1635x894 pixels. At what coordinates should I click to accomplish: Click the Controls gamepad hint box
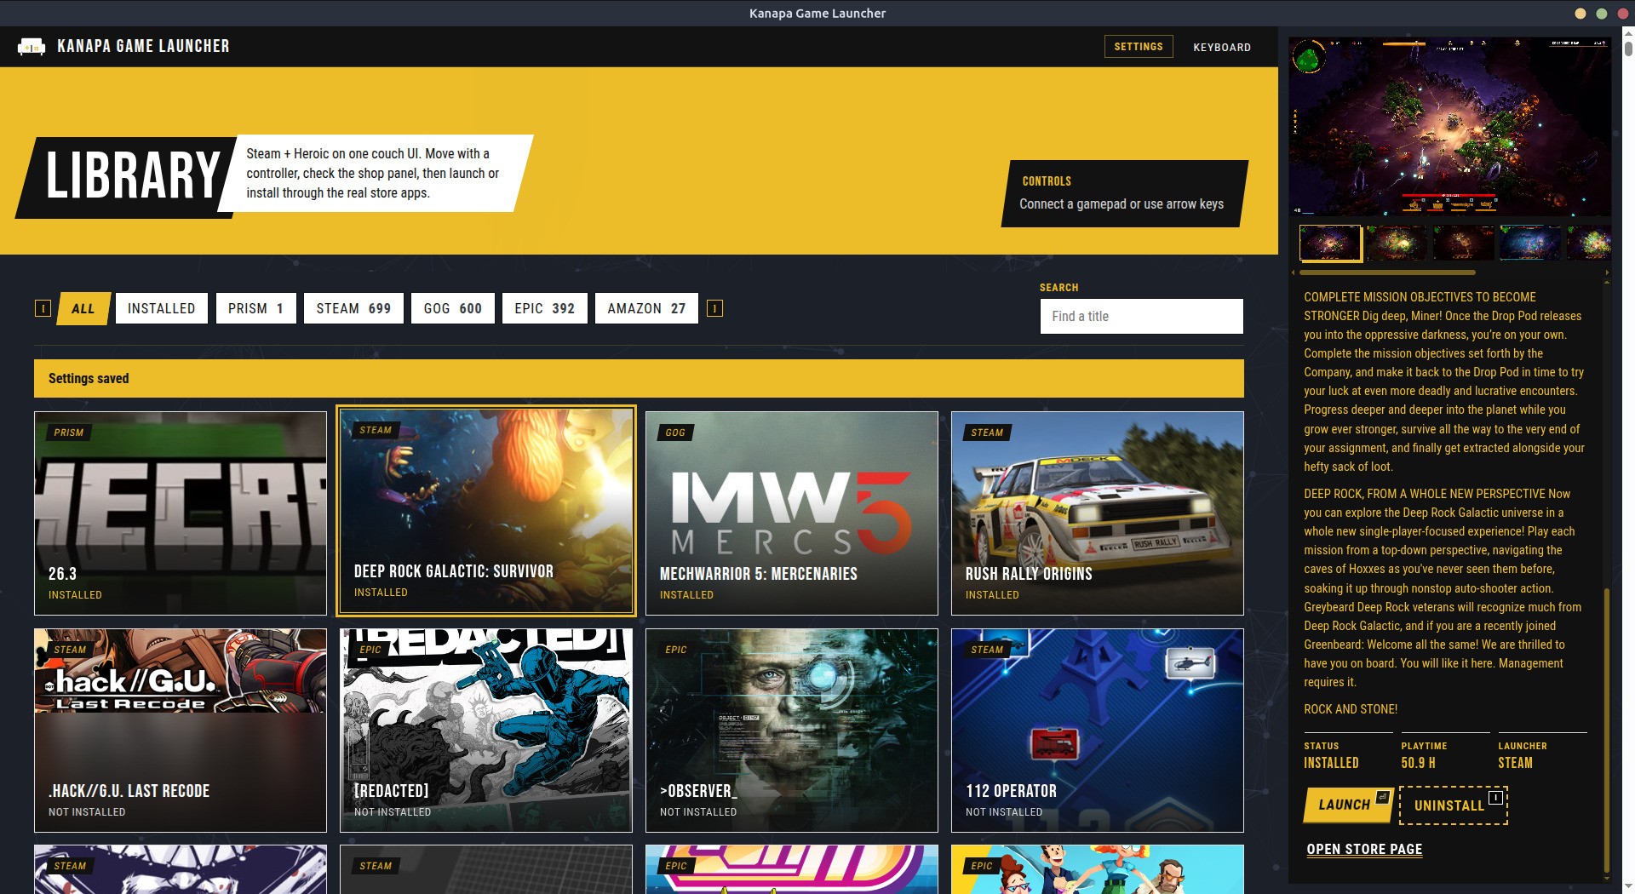coord(1124,194)
